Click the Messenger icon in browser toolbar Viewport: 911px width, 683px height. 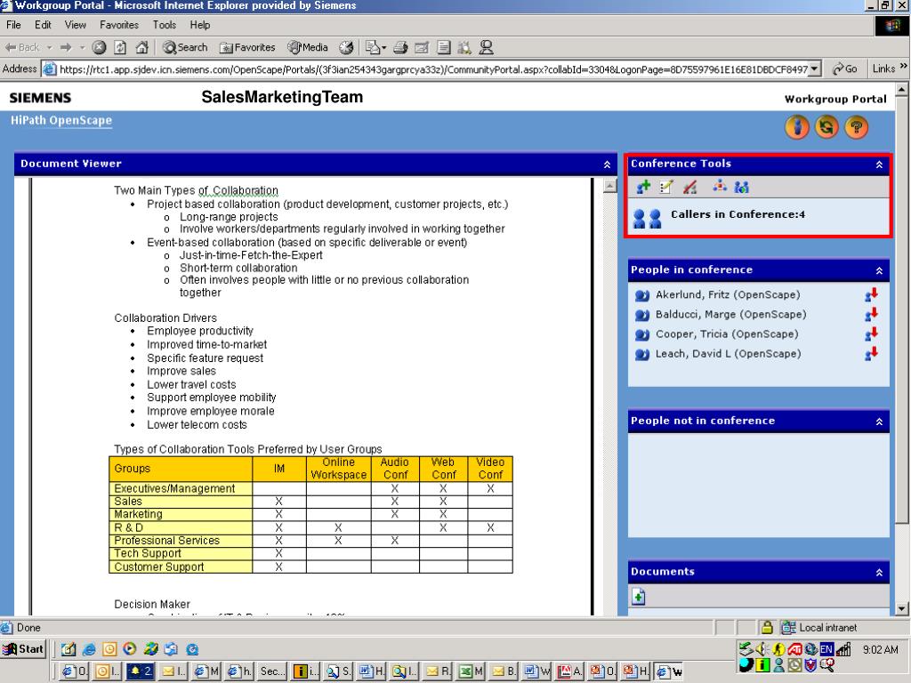point(486,47)
